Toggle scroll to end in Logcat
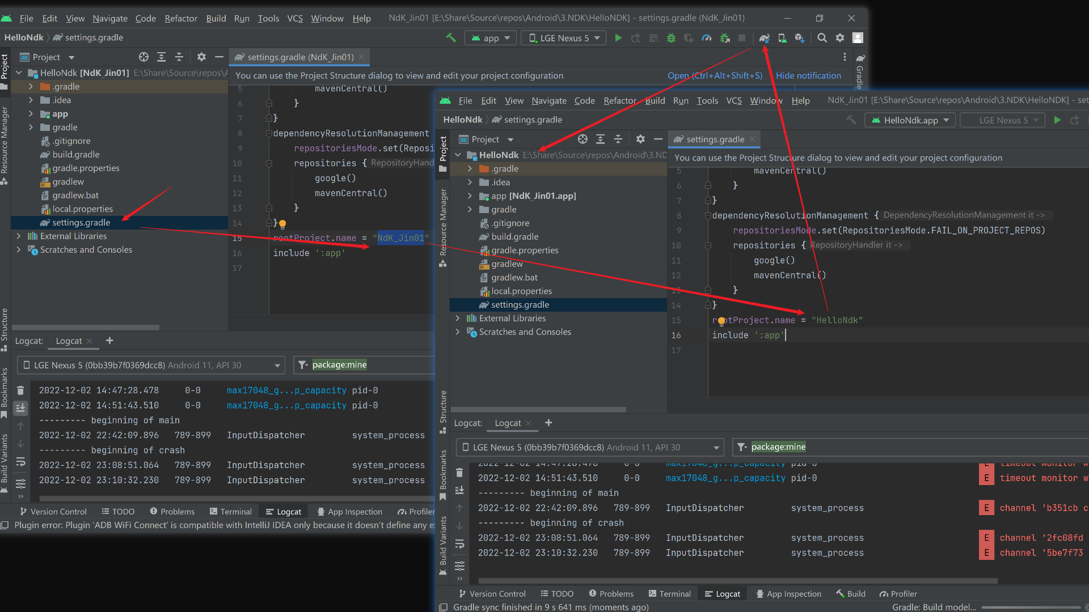 [20, 408]
